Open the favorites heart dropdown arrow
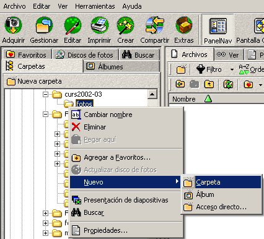The width and height of the screenshot is (264, 239). tap(260, 85)
